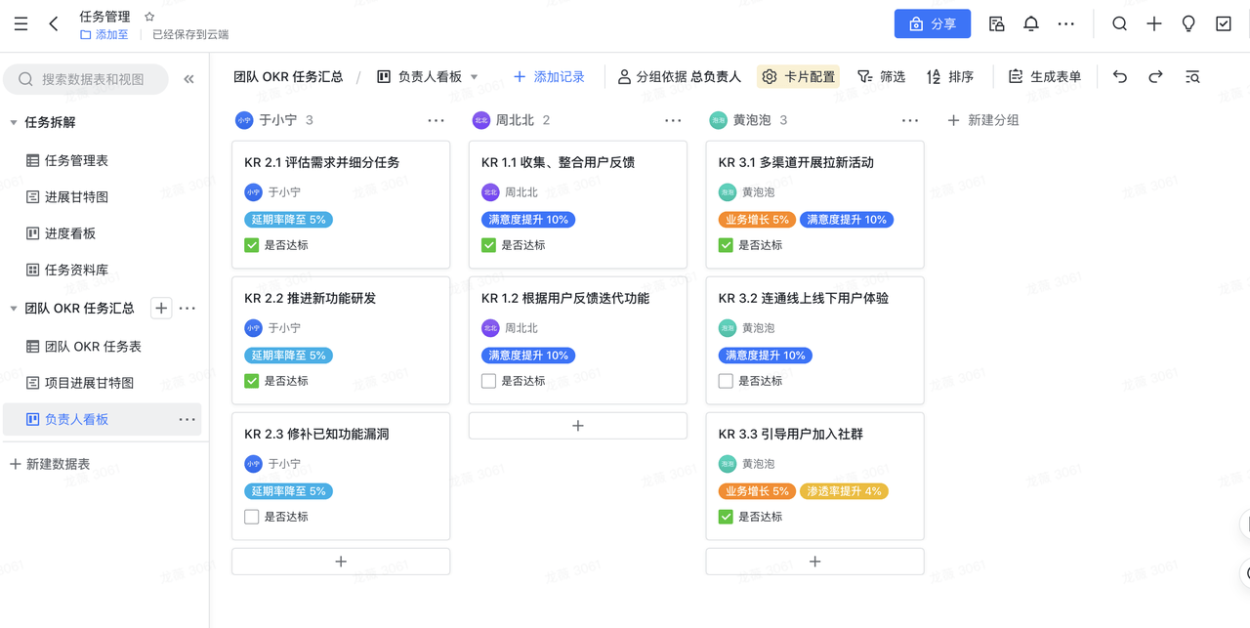Check 是否达标 on KR 1.2 card

click(489, 381)
